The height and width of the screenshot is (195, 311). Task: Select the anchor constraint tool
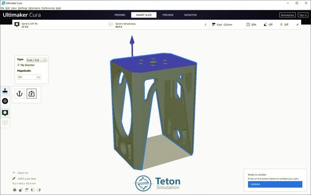point(19,94)
